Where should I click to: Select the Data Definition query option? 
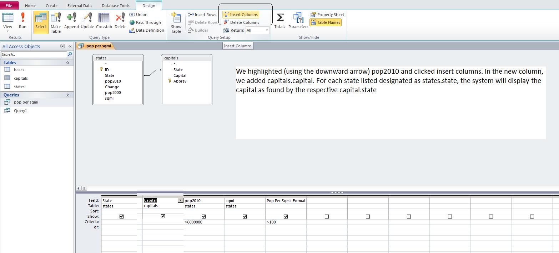coord(147,30)
